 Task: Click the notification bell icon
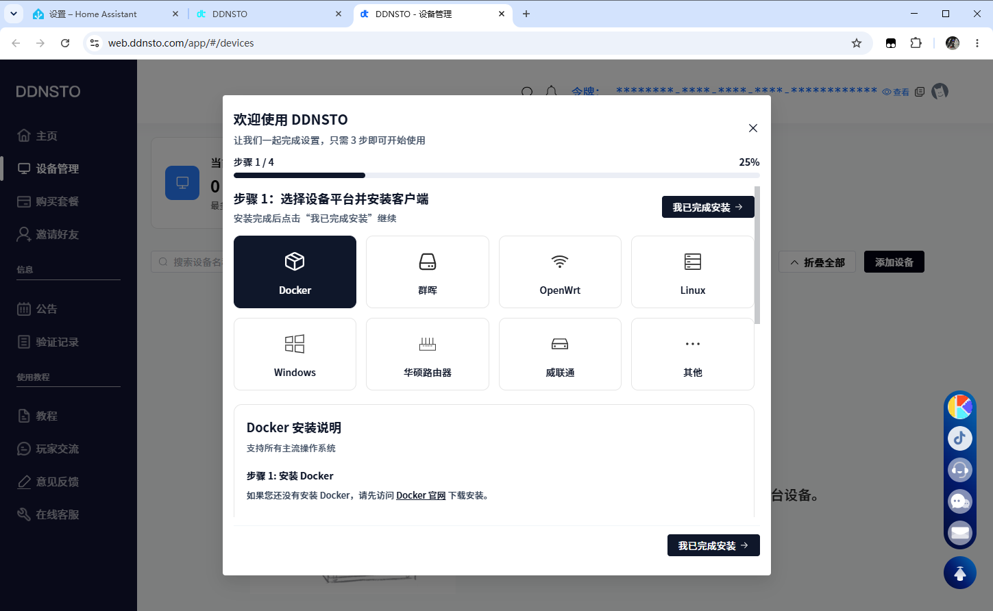551,92
